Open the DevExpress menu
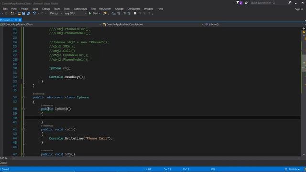306x172 pixels. (x=134, y=9)
